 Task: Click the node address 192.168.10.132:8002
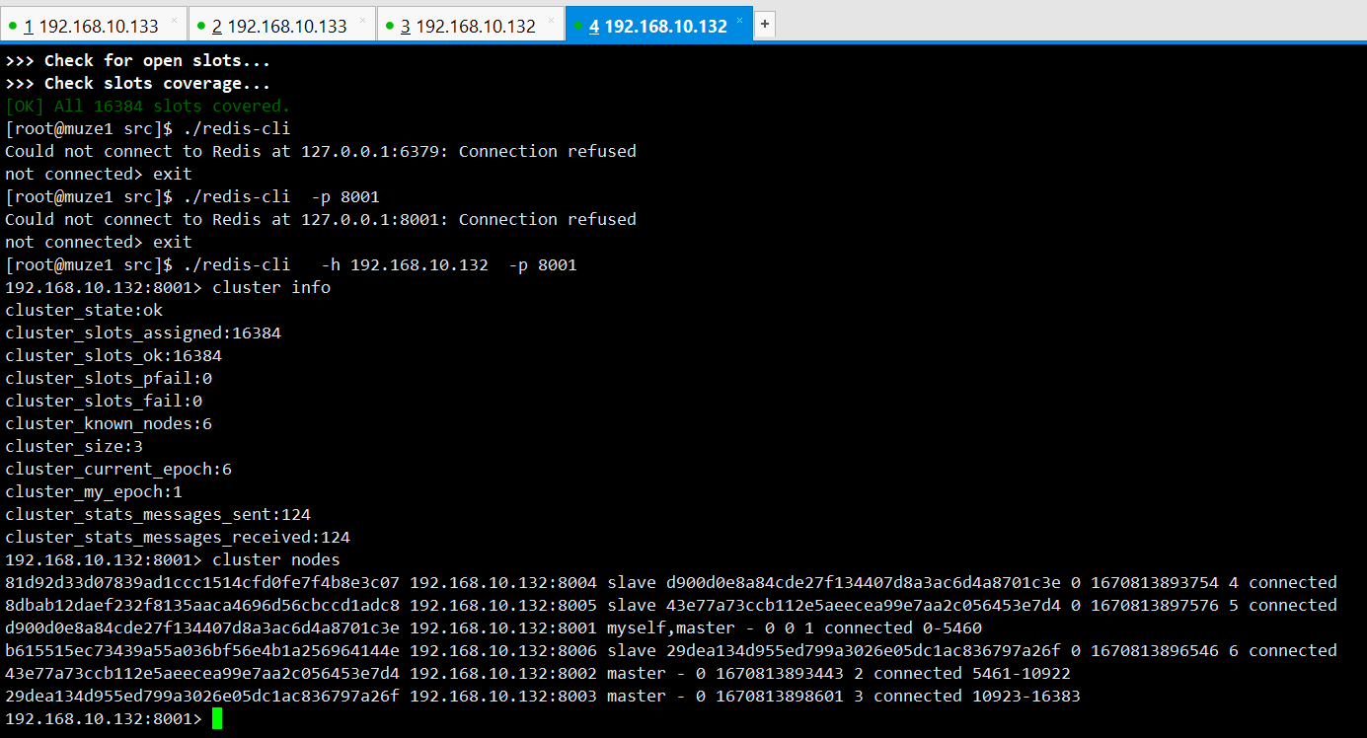[x=503, y=673]
